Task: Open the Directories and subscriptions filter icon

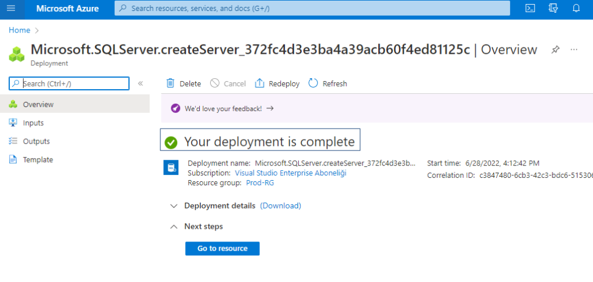Action: pos(553,8)
